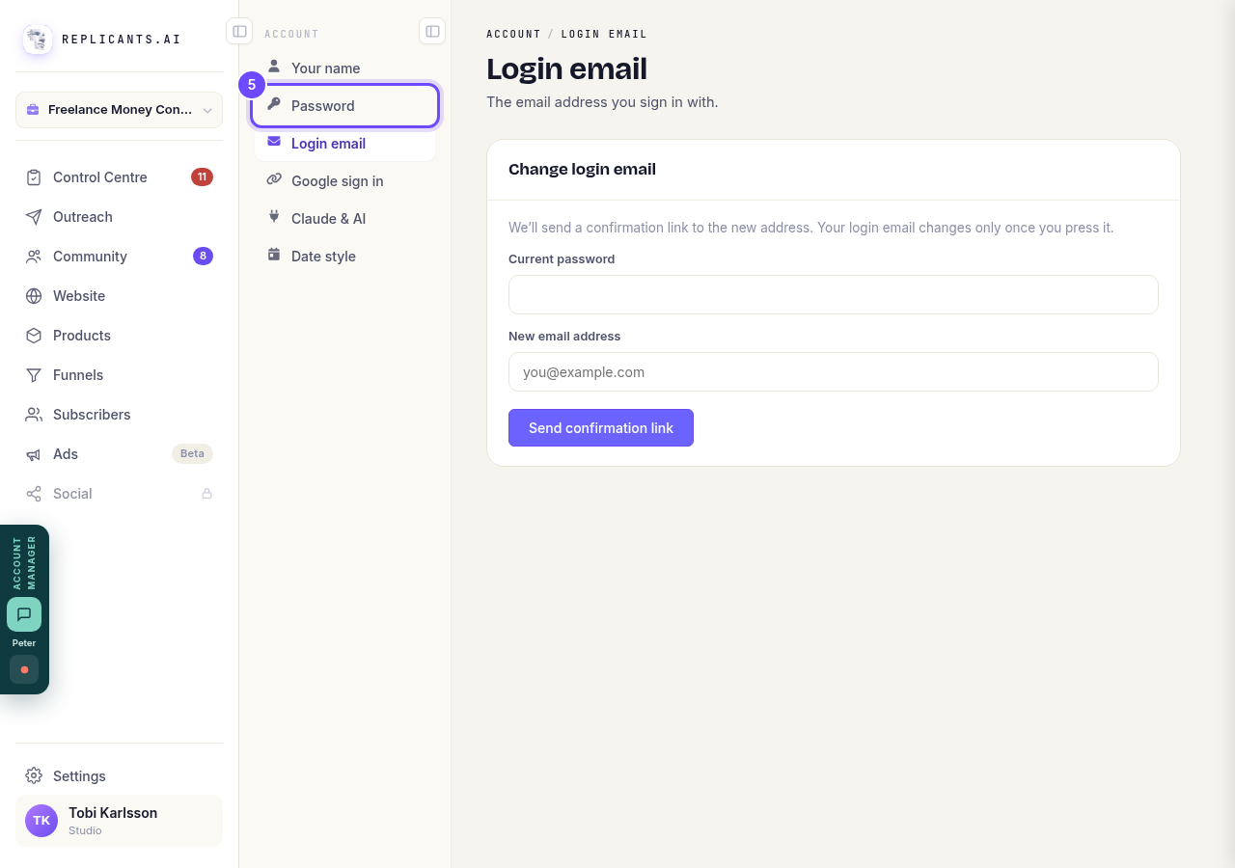Click the Website globe icon
This screenshot has width=1235, height=868.
pyautogui.click(x=34, y=296)
